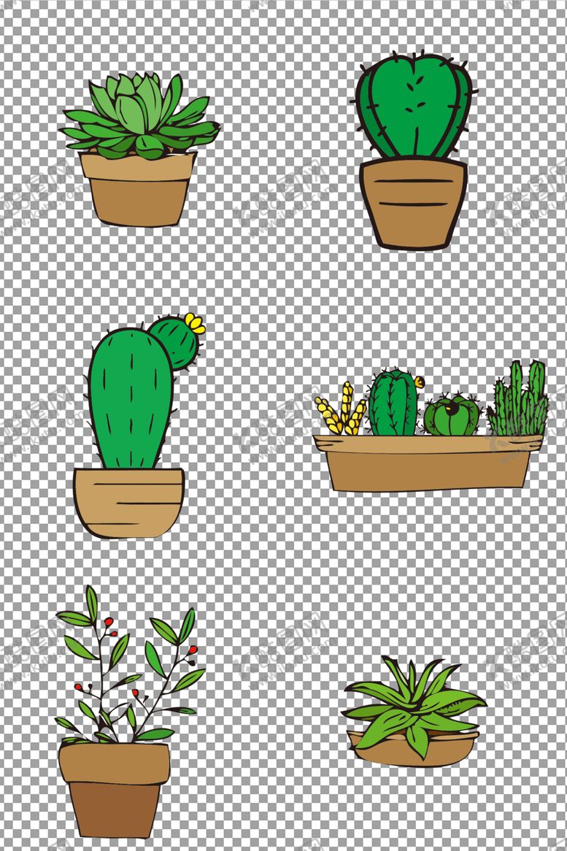Click the long rectangular planter box
This screenshot has width=567, height=851.
click(427, 463)
